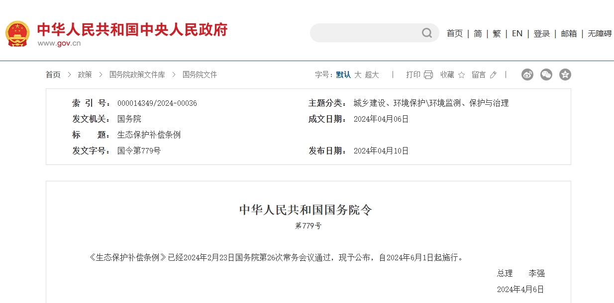Image resolution: width=614 pixels, height=303 pixels.
Task: Open the 邮箱 mailbox link
Action: tap(569, 33)
